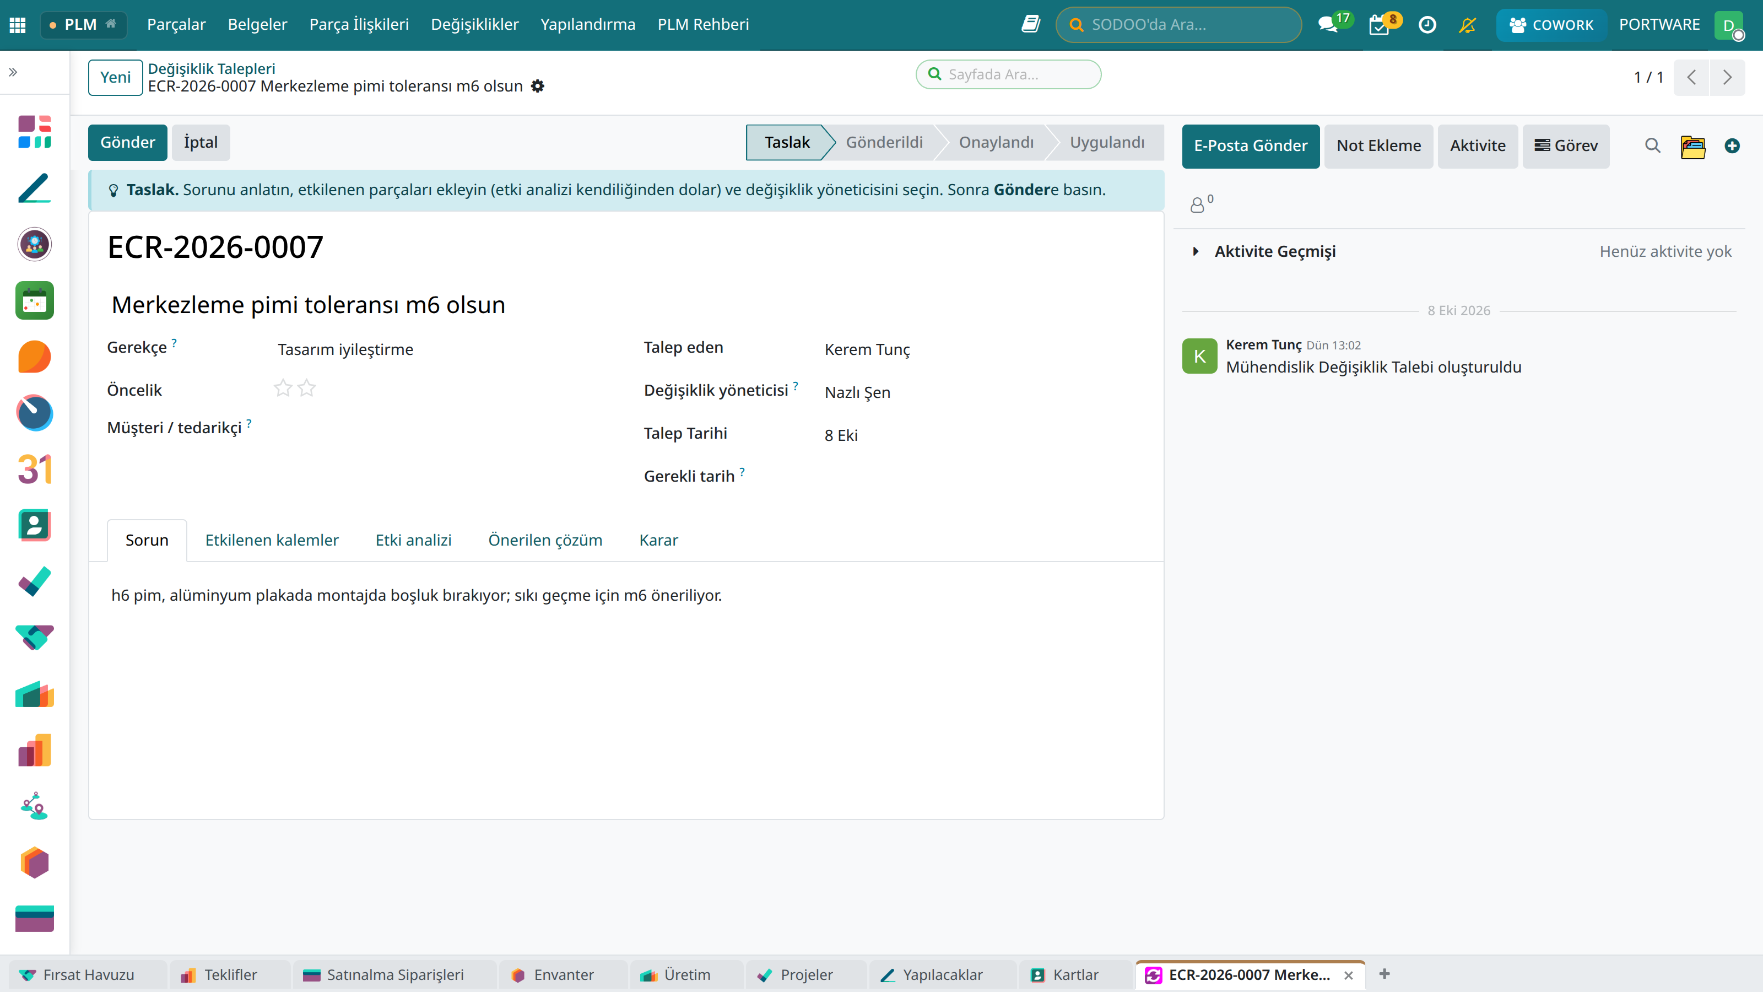The width and height of the screenshot is (1763, 992).
Task: Open the documents folder icon in chatter
Action: [1692, 147]
